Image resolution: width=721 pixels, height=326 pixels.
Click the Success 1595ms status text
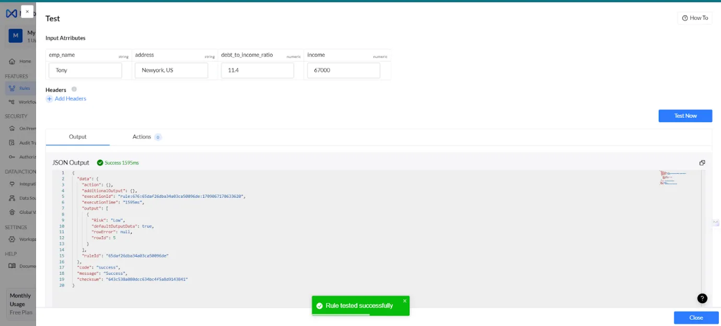(x=122, y=163)
